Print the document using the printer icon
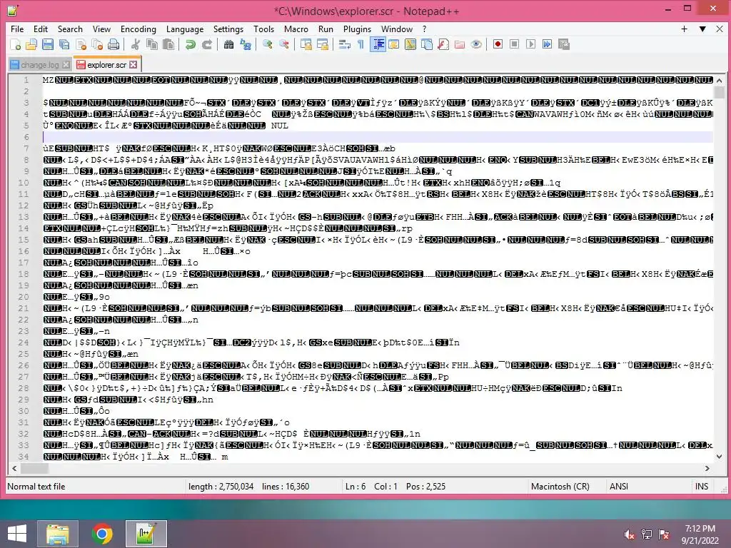Image resolution: width=731 pixels, height=548 pixels. [114, 44]
